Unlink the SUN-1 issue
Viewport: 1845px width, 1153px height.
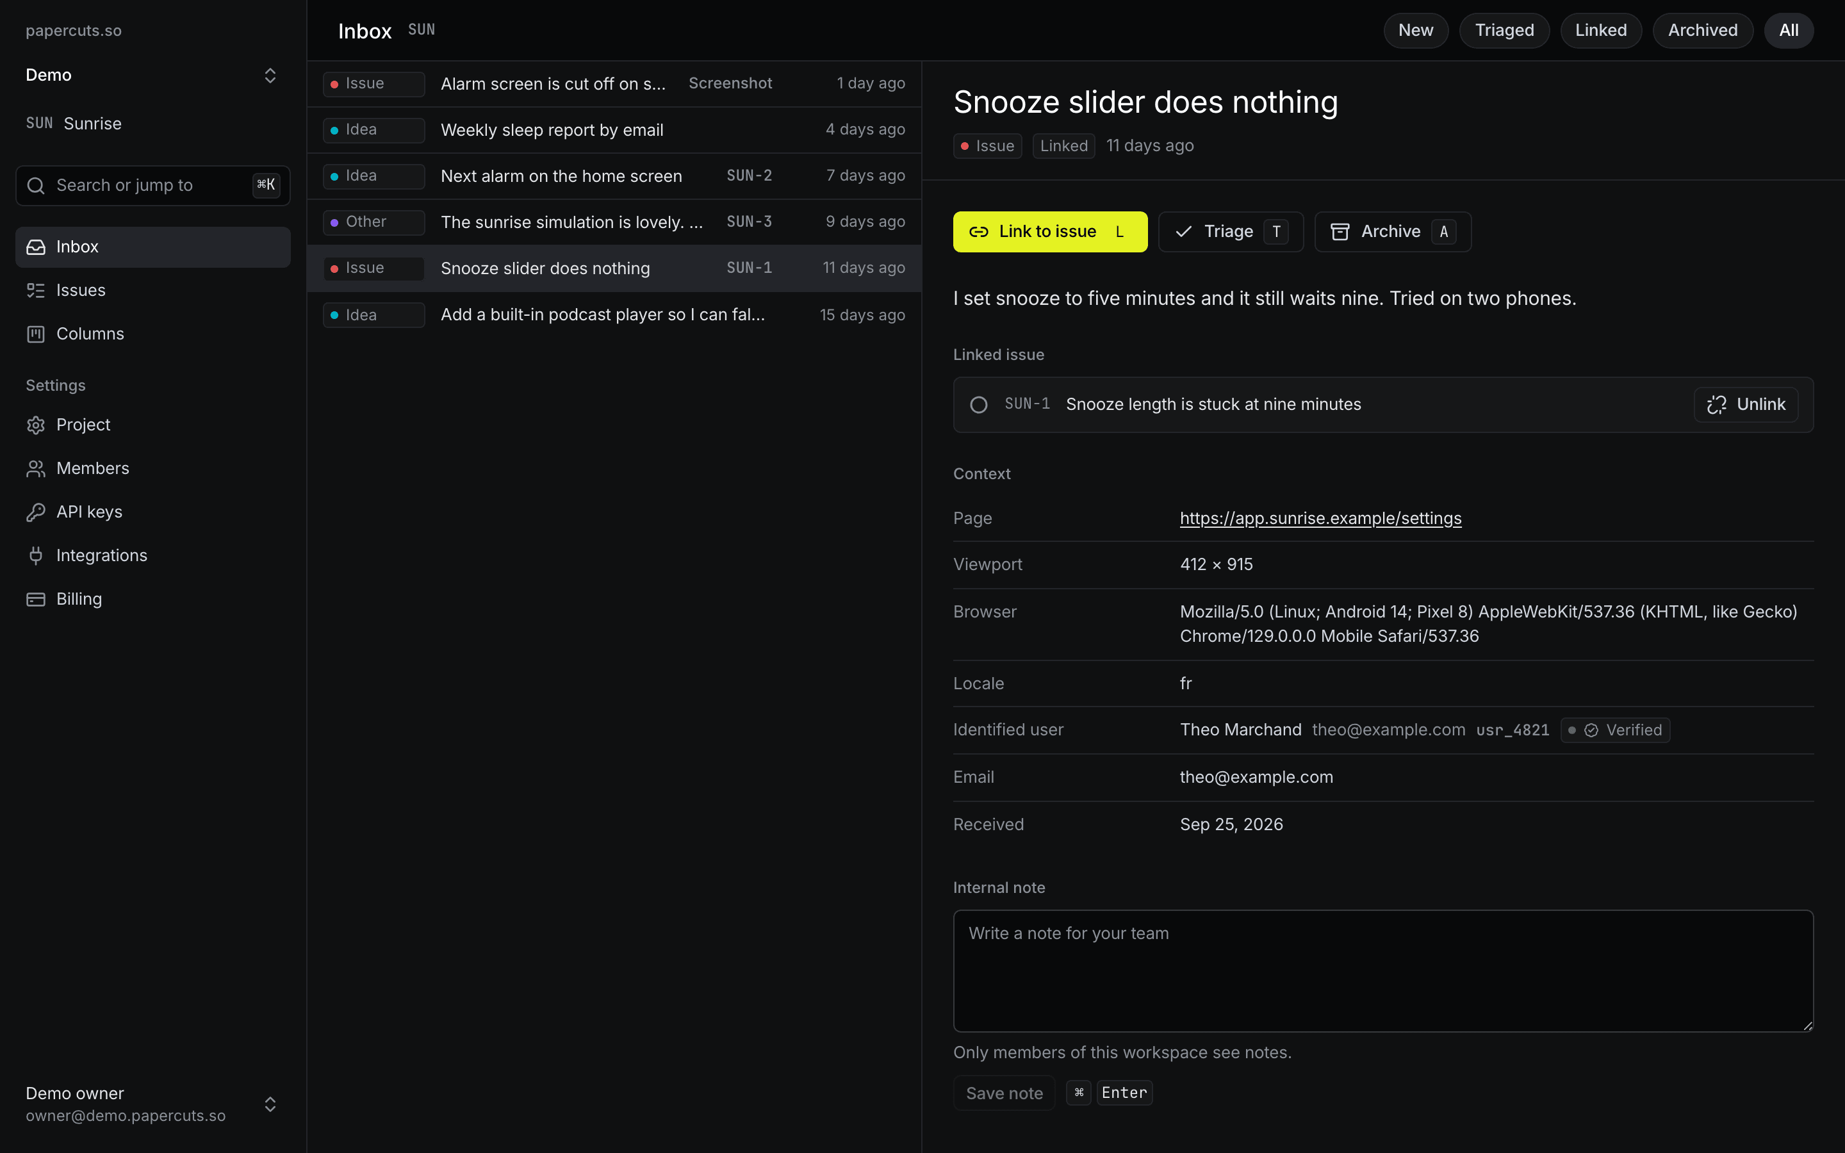1746,405
